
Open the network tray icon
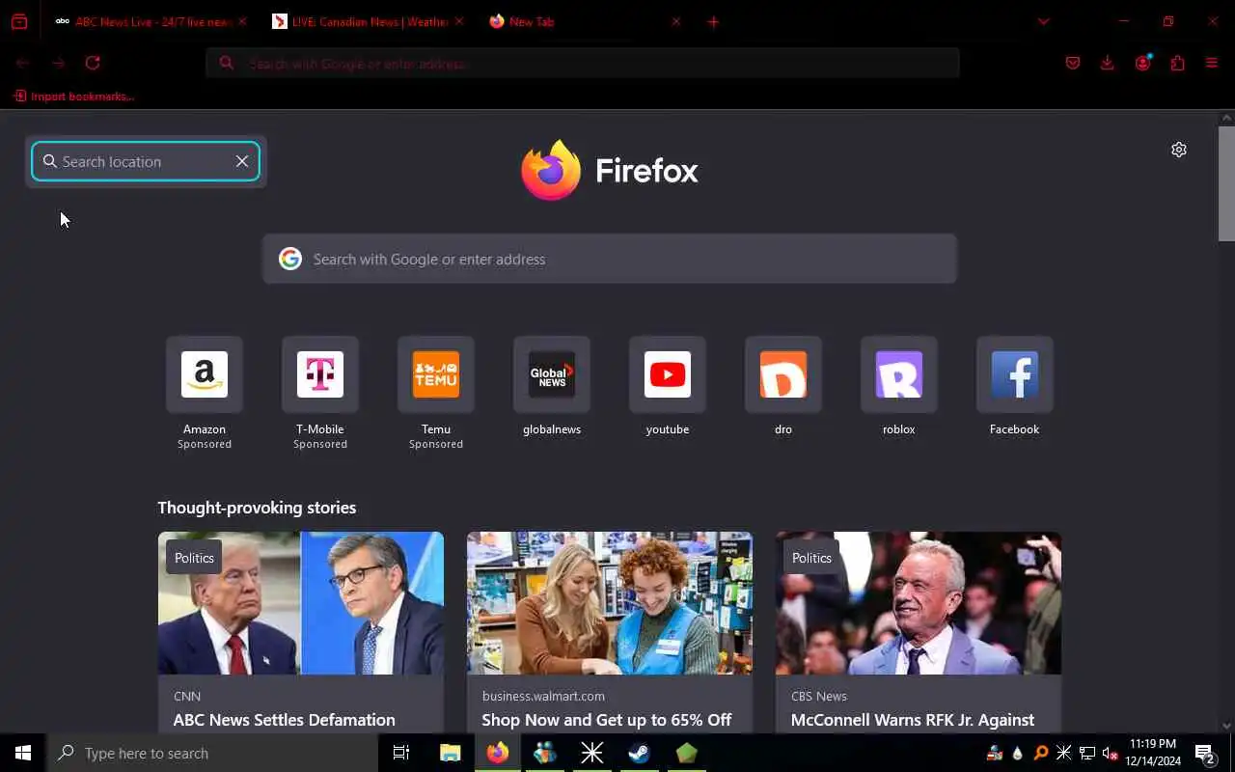coord(1087,753)
